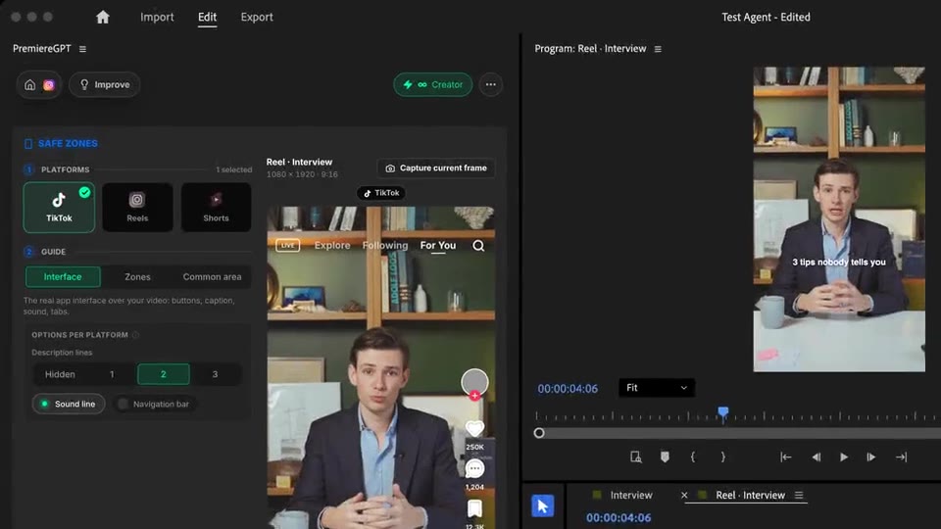Set description lines to 3
This screenshot has height=529, width=941.
[x=215, y=374]
